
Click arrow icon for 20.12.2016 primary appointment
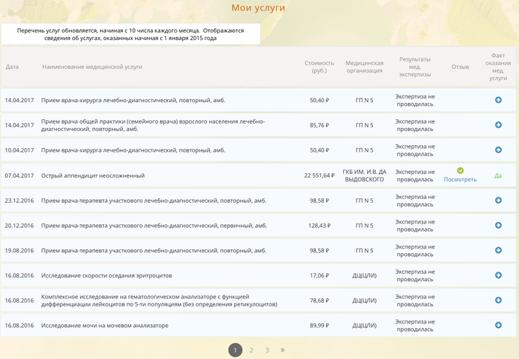click(498, 226)
